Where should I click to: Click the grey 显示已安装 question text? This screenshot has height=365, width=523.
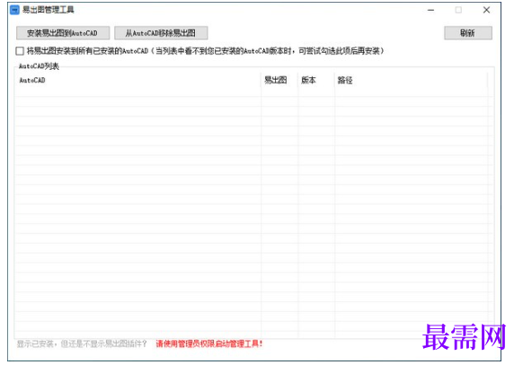point(82,343)
